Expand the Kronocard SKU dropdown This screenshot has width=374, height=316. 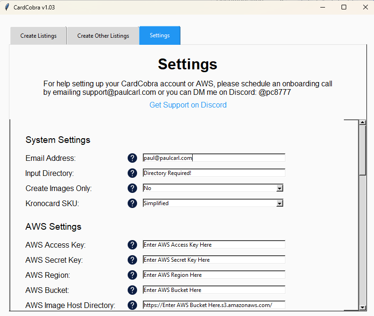pos(279,203)
